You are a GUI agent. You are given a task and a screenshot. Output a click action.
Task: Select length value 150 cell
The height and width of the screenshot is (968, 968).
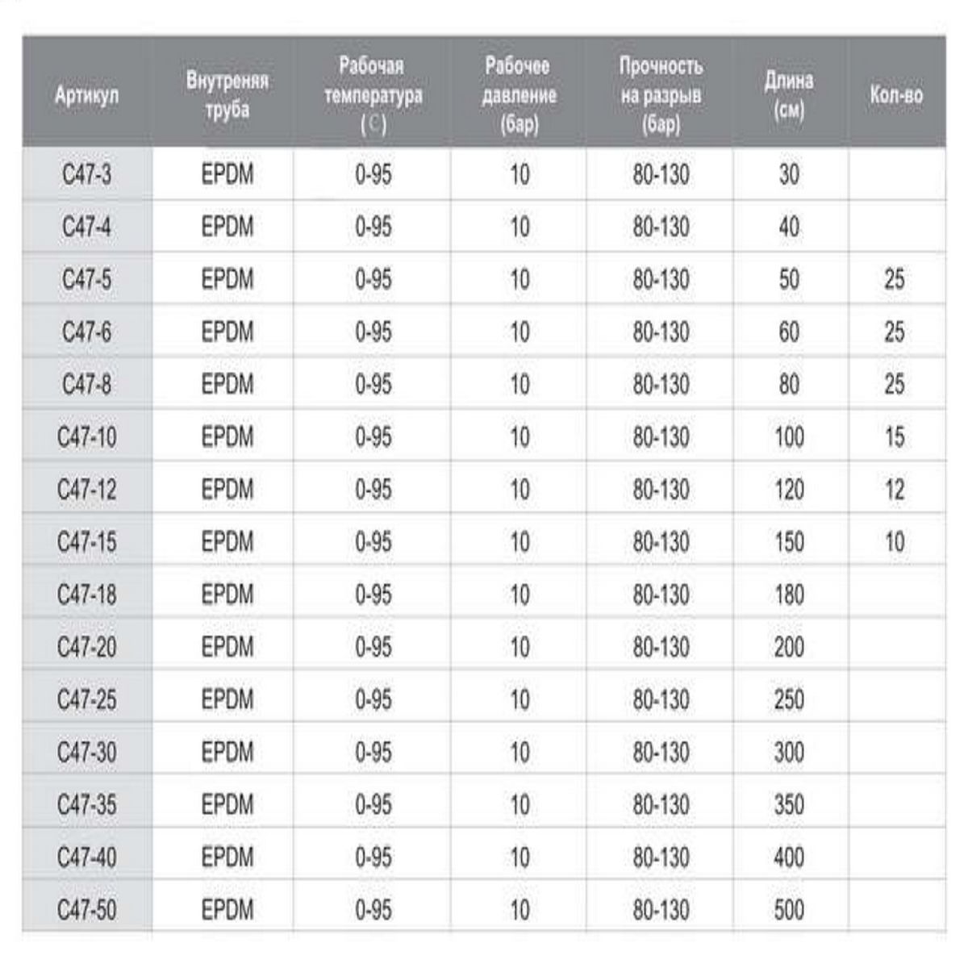[x=789, y=541]
